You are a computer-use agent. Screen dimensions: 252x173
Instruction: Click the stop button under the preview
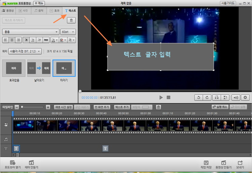[x=169, y=97]
